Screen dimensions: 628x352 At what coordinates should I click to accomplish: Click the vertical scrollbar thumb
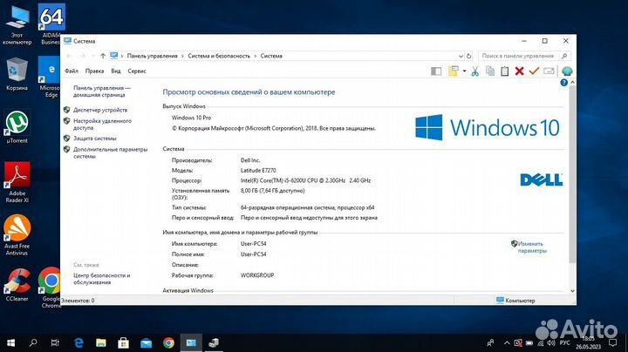572,174
